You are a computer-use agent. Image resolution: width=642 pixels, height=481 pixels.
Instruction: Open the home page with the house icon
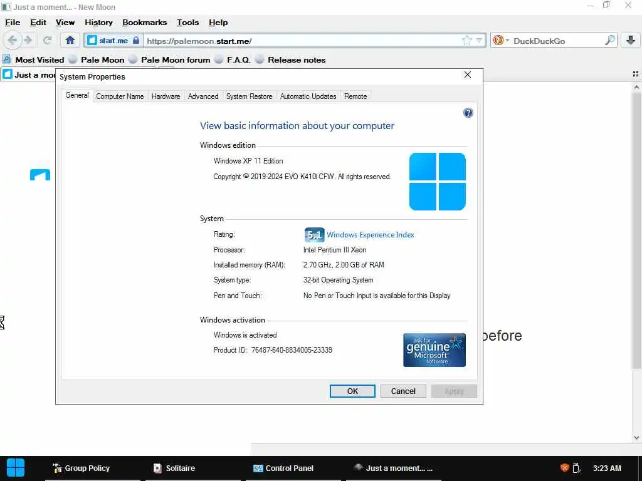coord(70,40)
